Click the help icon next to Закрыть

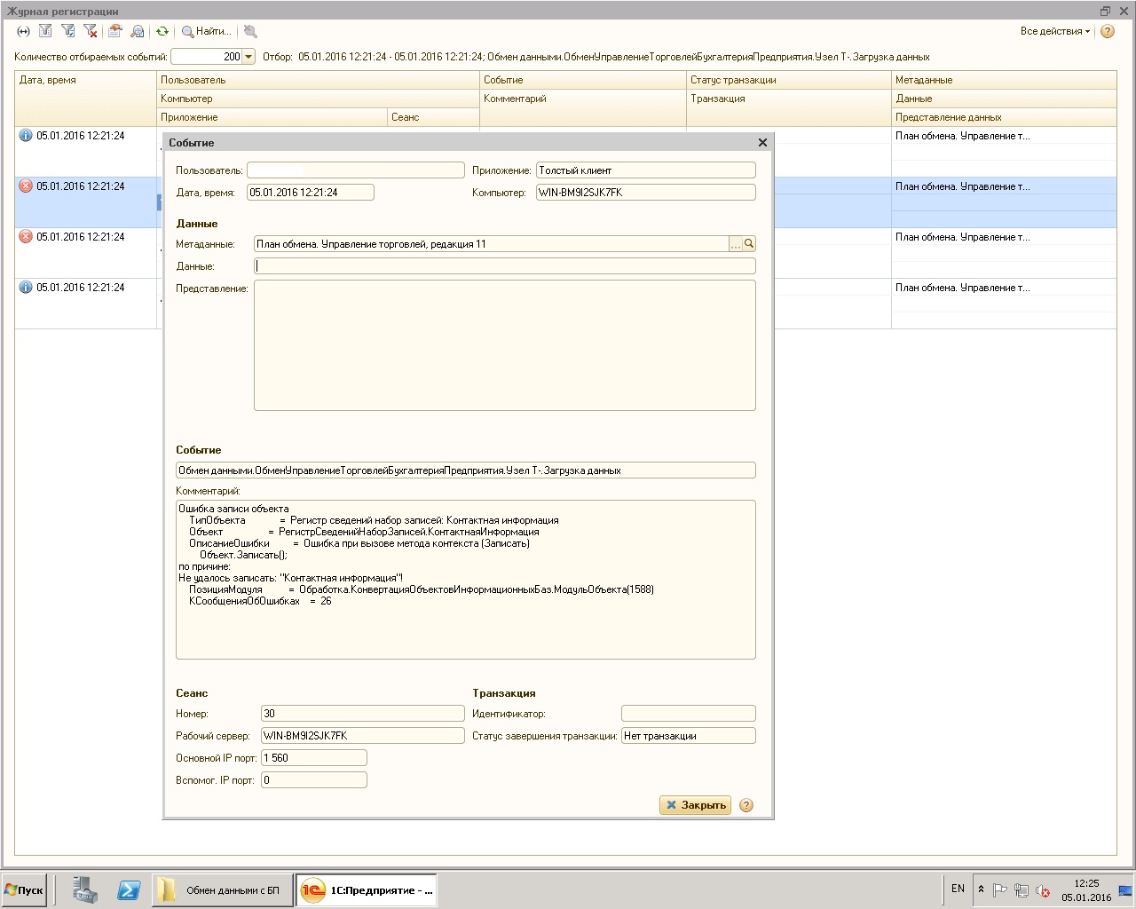pyautogui.click(x=746, y=805)
